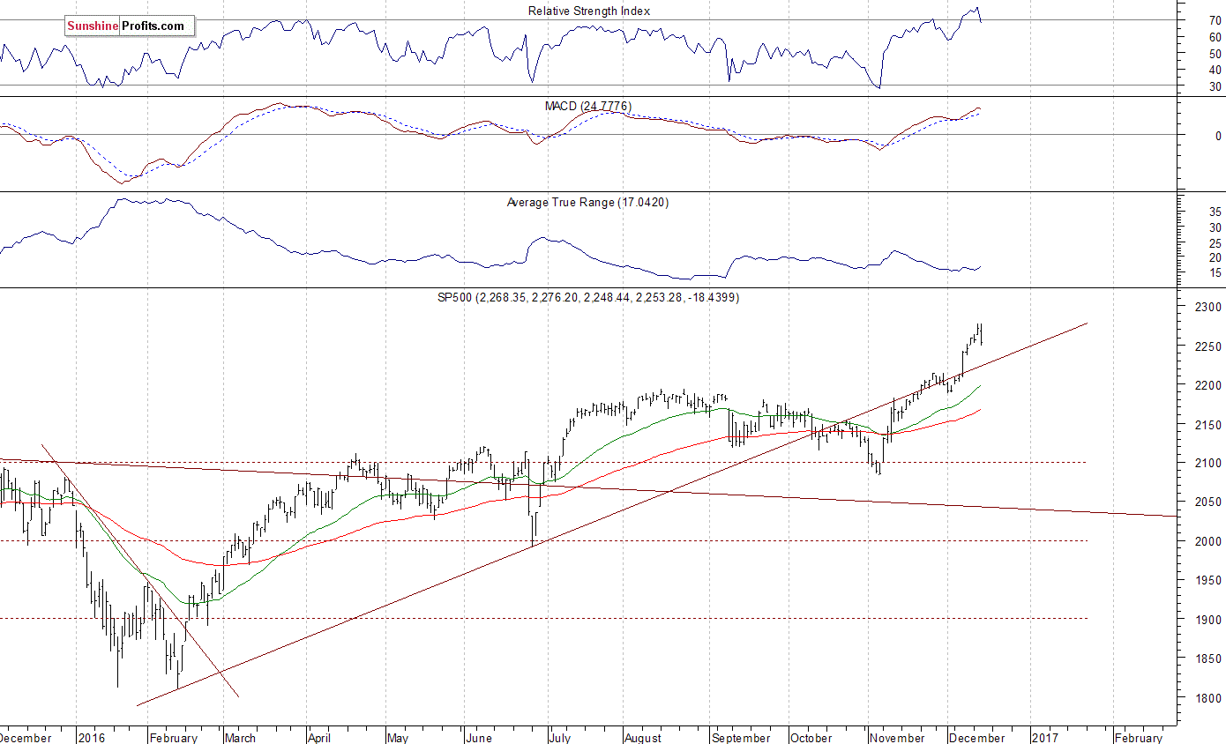Click the price axis label 2200
This screenshot has height=744, width=1226.
1208,385
